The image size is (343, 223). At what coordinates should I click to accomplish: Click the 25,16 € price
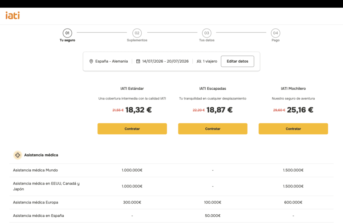point(300,110)
